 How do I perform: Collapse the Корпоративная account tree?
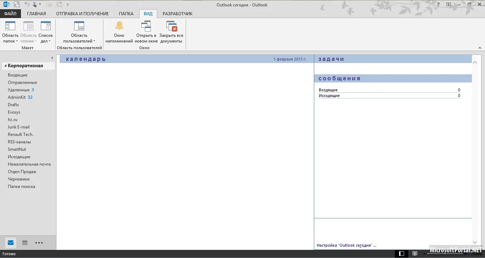point(5,66)
